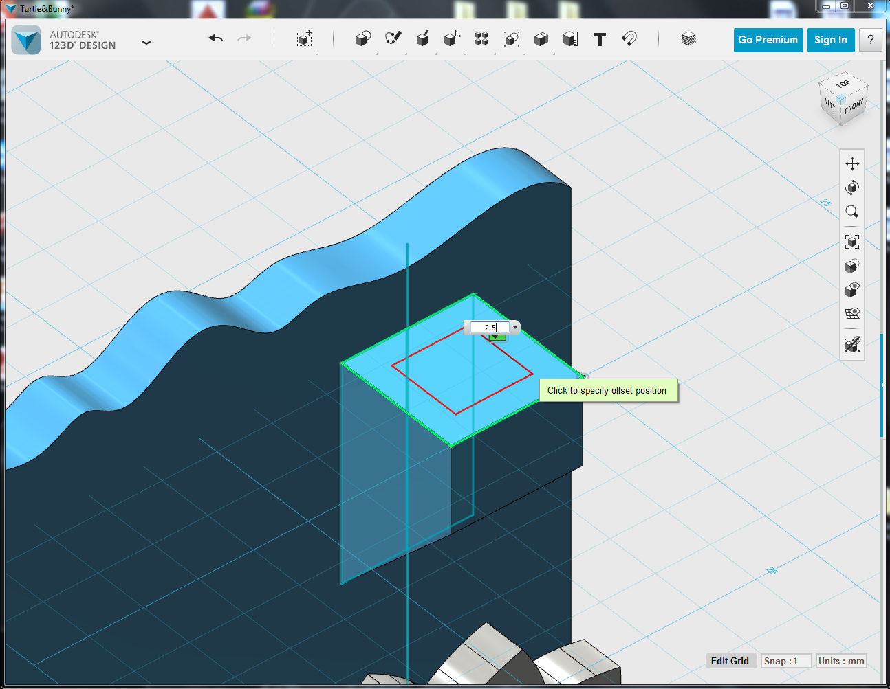The height and width of the screenshot is (689, 890).
Task: Toggle the Snap magnet tool
Action: (629, 38)
